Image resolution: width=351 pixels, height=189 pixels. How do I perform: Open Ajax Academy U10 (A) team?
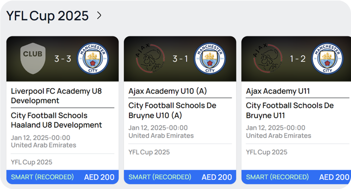tap(168, 91)
